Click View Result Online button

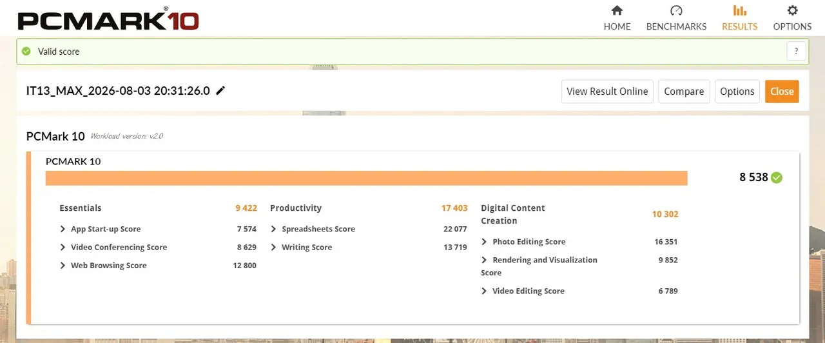tap(607, 92)
